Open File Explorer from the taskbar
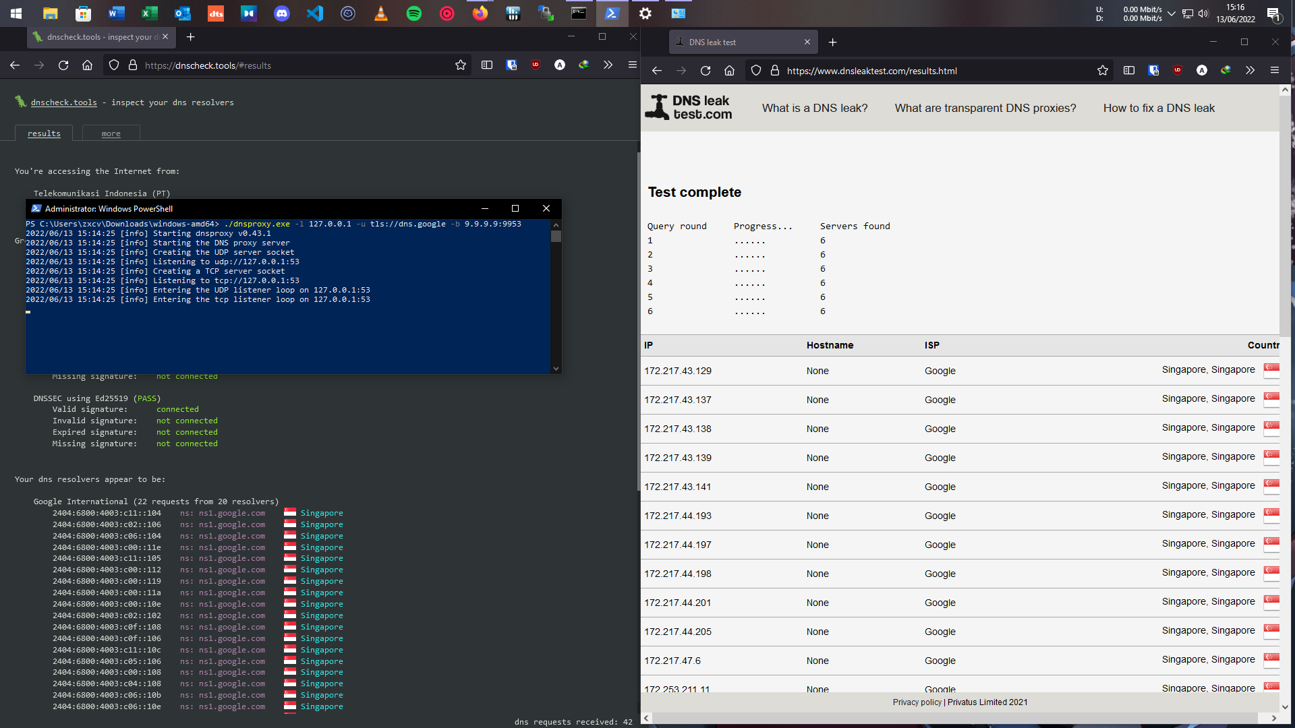 click(x=50, y=13)
